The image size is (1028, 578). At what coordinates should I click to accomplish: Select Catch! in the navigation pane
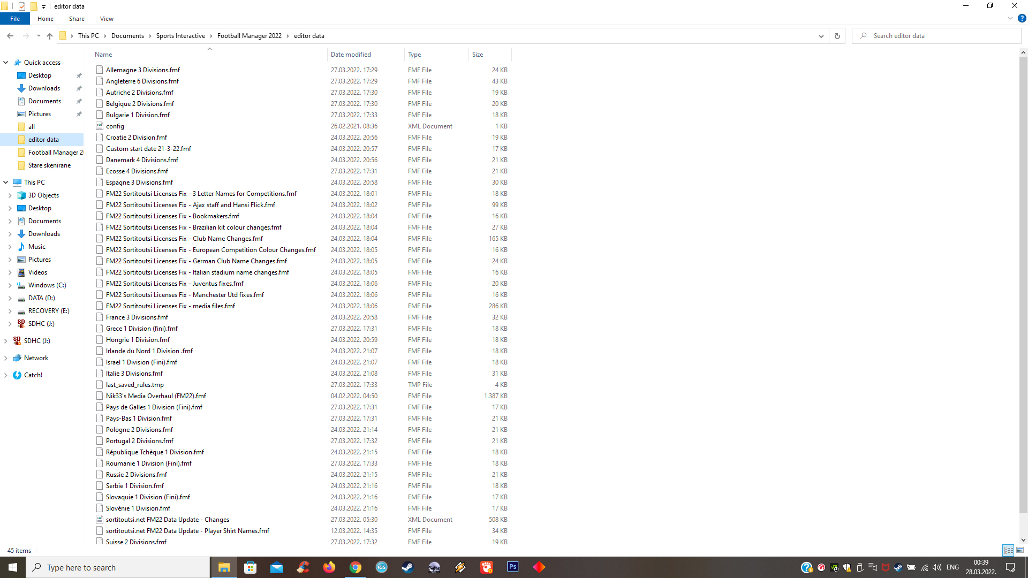pyautogui.click(x=33, y=375)
